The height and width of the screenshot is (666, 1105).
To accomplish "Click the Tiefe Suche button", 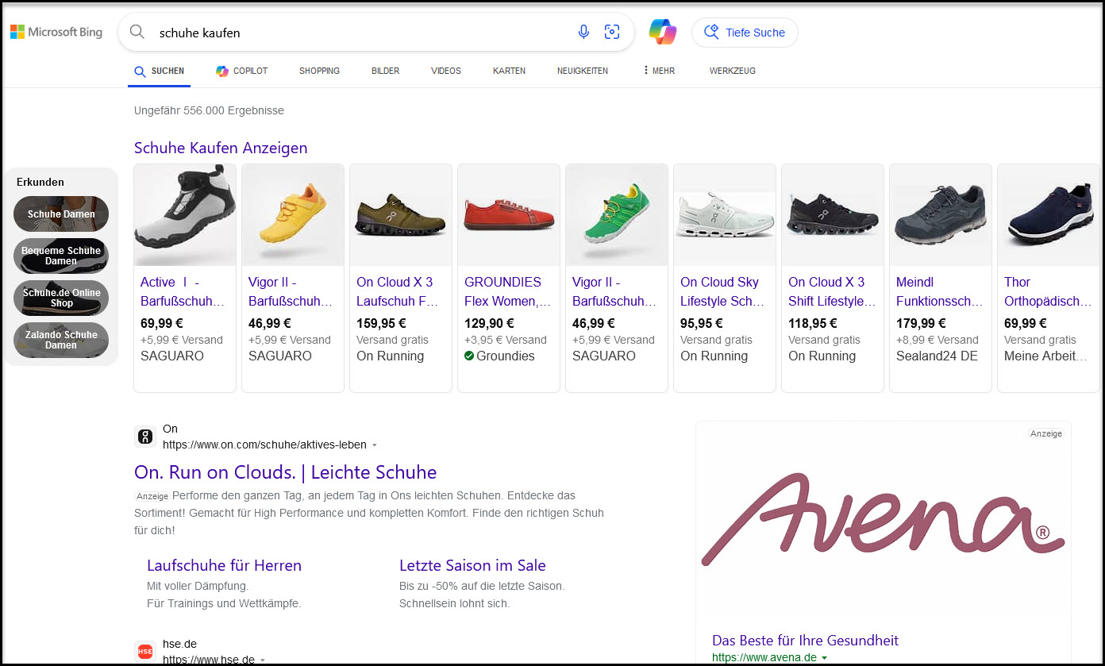I will pos(745,33).
